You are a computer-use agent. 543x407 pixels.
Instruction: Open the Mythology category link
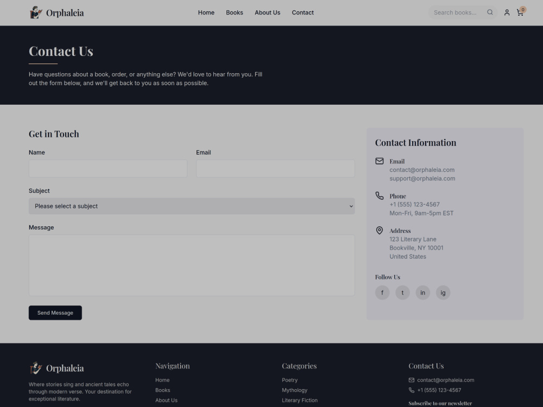(x=294, y=390)
